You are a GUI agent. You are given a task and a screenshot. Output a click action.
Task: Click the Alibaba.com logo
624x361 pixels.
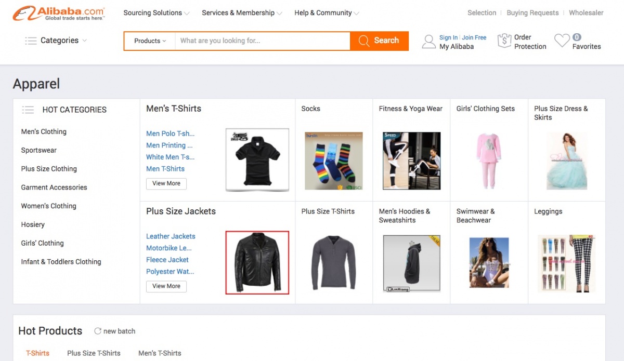tap(58, 14)
